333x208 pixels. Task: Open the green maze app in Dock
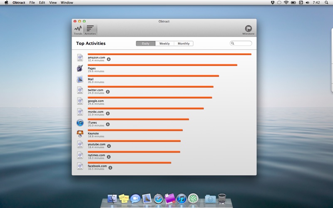(x=193, y=199)
